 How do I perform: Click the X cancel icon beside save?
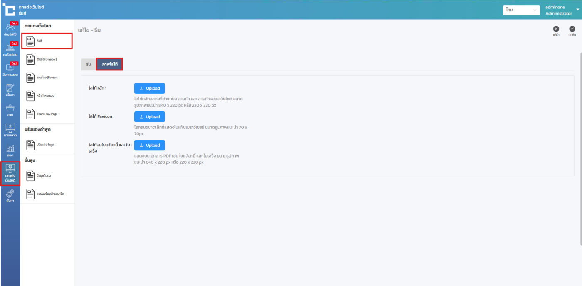[x=556, y=29]
